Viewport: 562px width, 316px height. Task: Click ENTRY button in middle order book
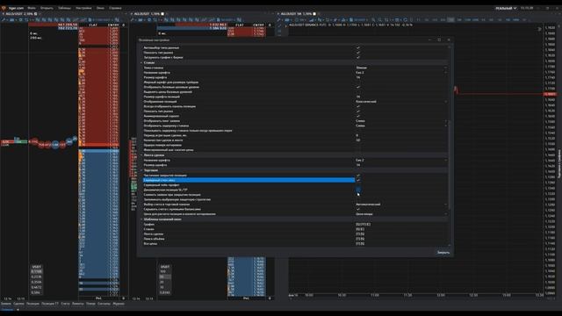coord(258,25)
